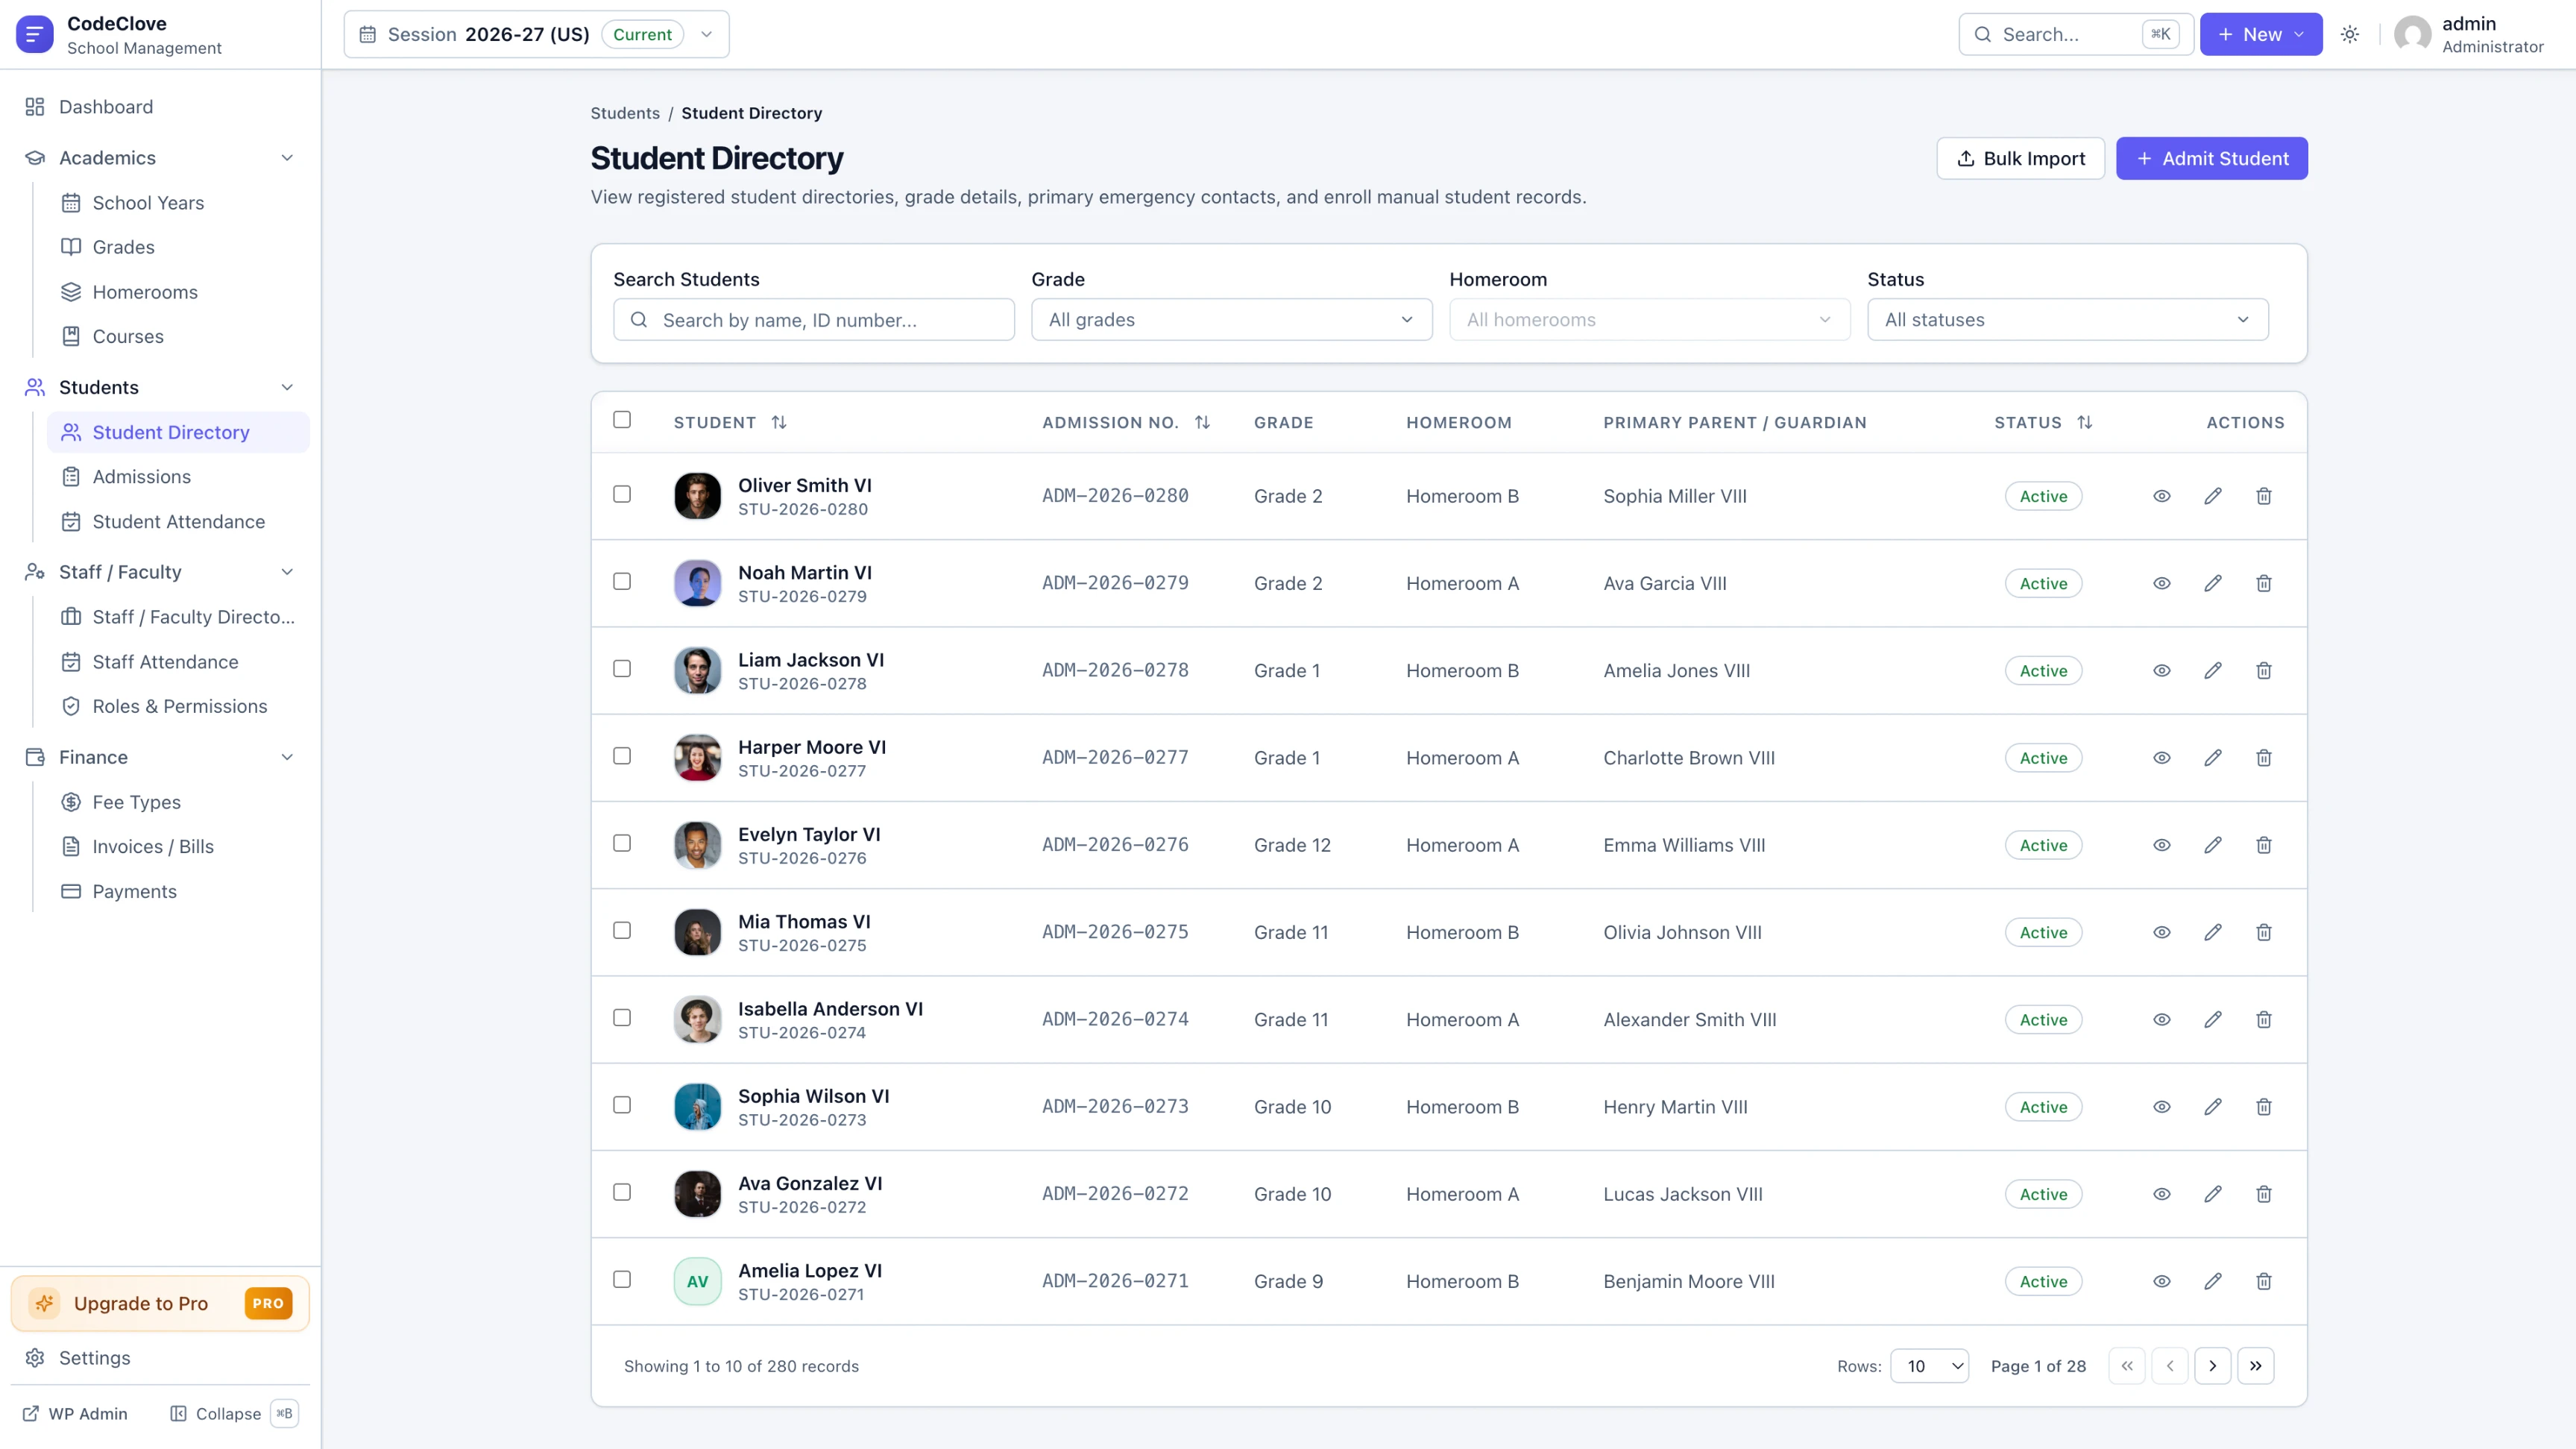Open the All grades dropdown
2576x1449 pixels.
point(1231,320)
